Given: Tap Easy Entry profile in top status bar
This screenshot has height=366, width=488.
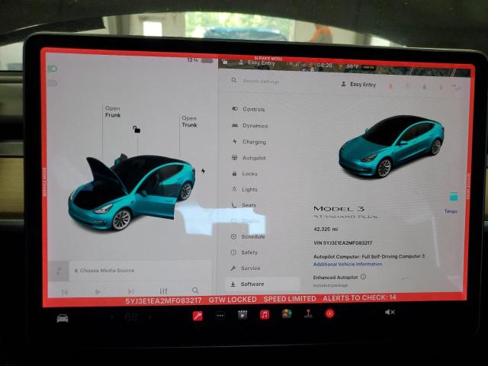Looking at the screenshot, I should tap(257, 63).
